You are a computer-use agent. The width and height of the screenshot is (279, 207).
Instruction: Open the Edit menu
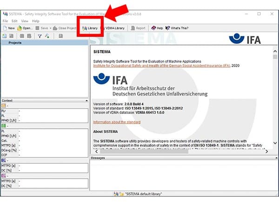tap(14, 21)
